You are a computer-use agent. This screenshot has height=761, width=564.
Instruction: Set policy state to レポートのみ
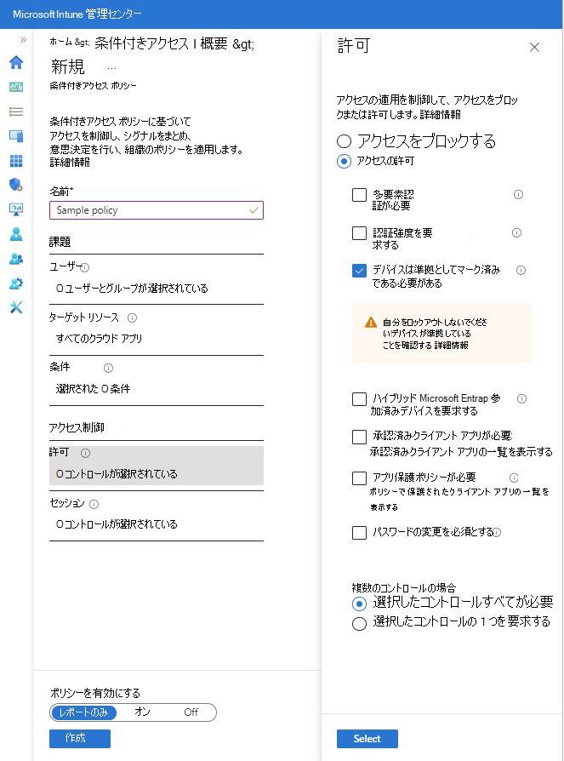83,712
